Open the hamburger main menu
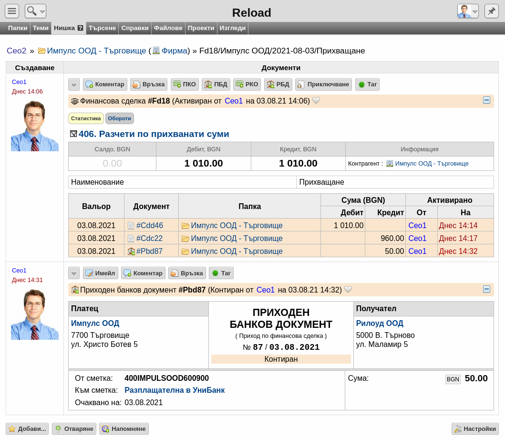The height and width of the screenshot is (440, 505). click(x=12, y=11)
